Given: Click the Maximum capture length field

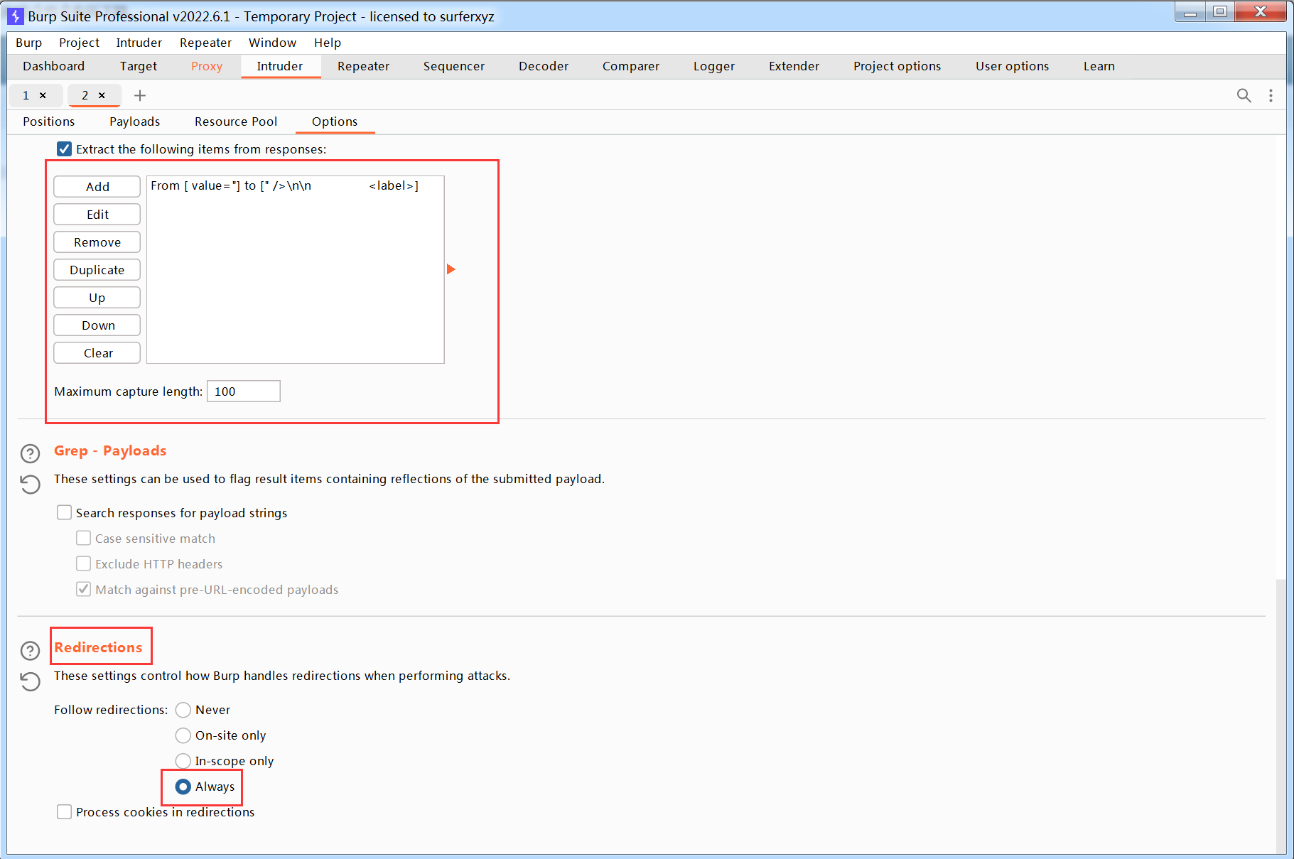Looking at the screenshot, I should click(x=244, y=391).
